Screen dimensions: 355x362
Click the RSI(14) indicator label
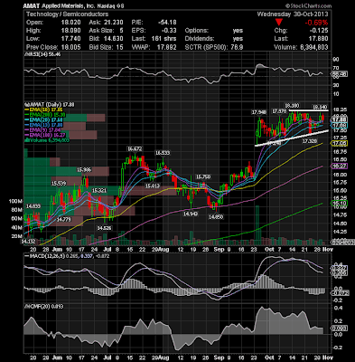[42, 54]
